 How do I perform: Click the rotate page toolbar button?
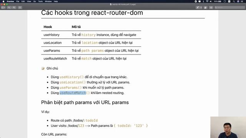205,8
